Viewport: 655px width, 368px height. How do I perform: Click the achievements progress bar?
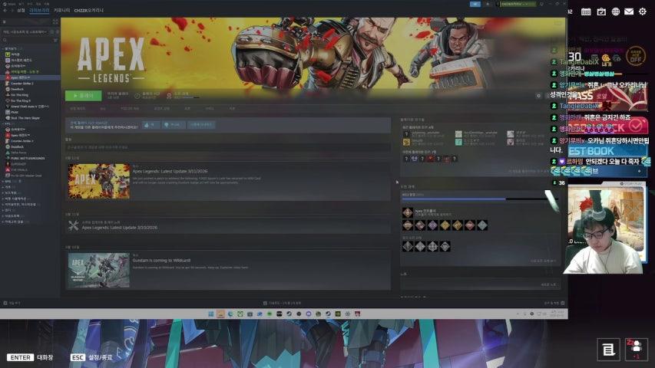point(479,199)
